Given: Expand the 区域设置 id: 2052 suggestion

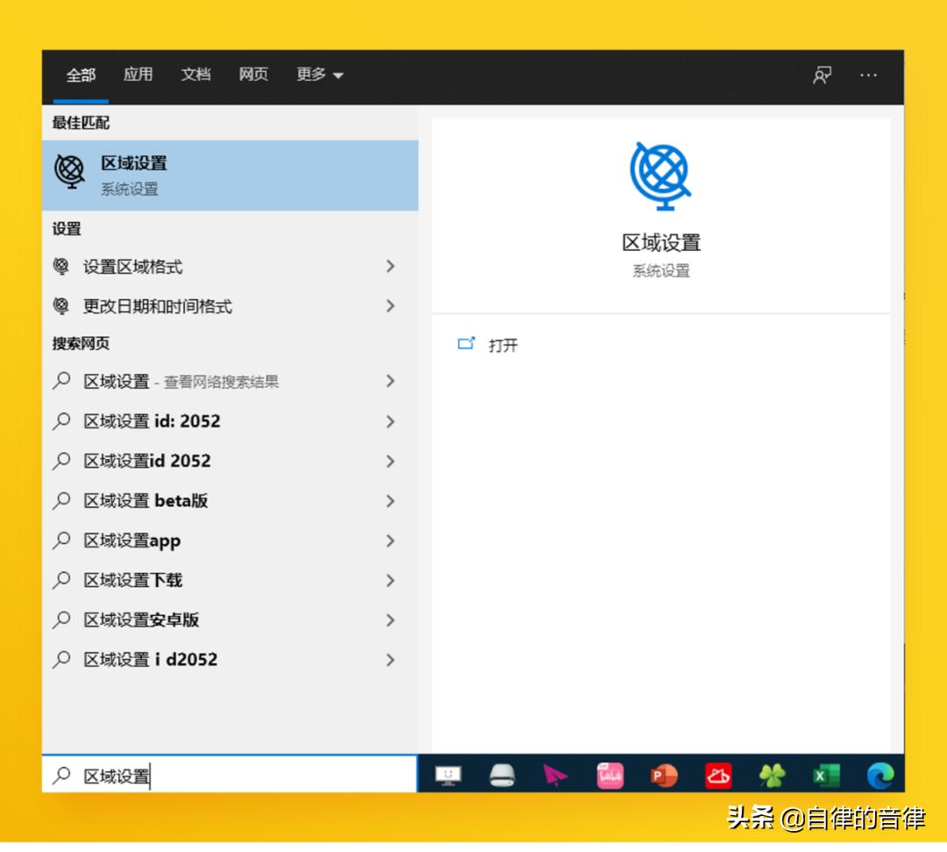Looking at the screenshot, I should click(x=389, y=421).
